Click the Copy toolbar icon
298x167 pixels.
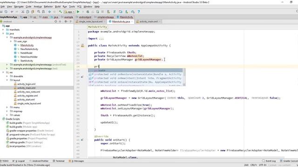coord(28,12)
